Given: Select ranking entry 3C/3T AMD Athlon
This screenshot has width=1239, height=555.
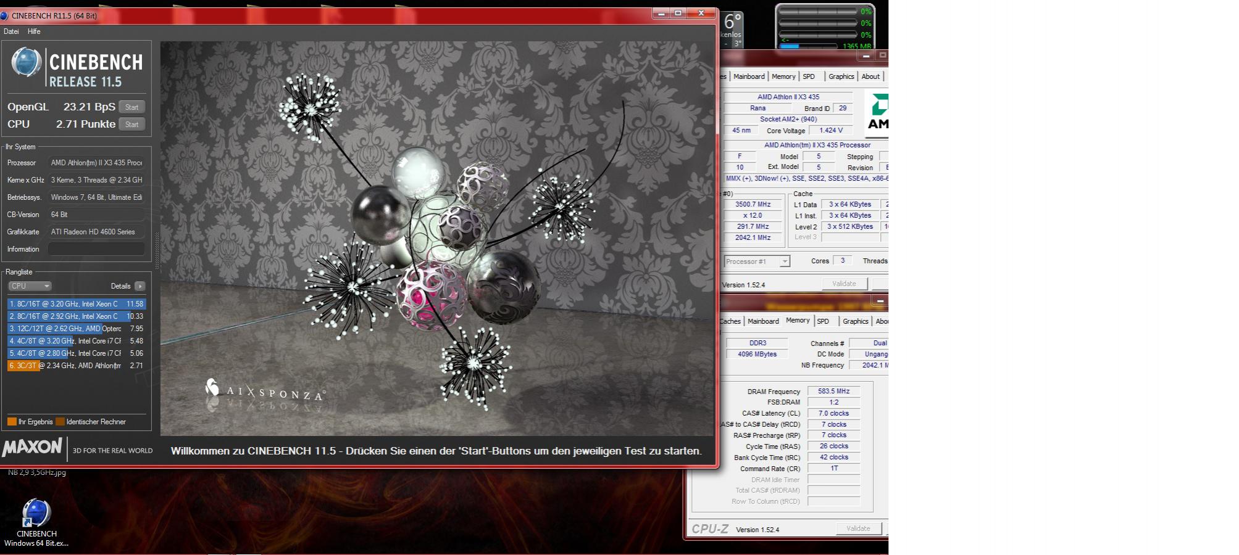Looking at the screenshot, I should coord(77,366).
